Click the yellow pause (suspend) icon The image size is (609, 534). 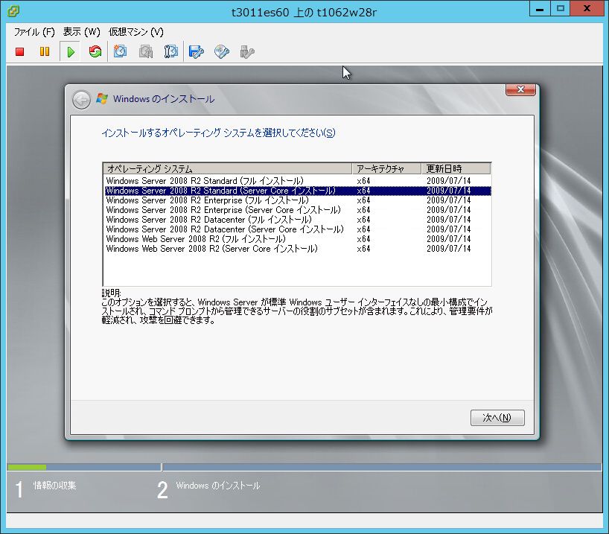click(45, 51)
